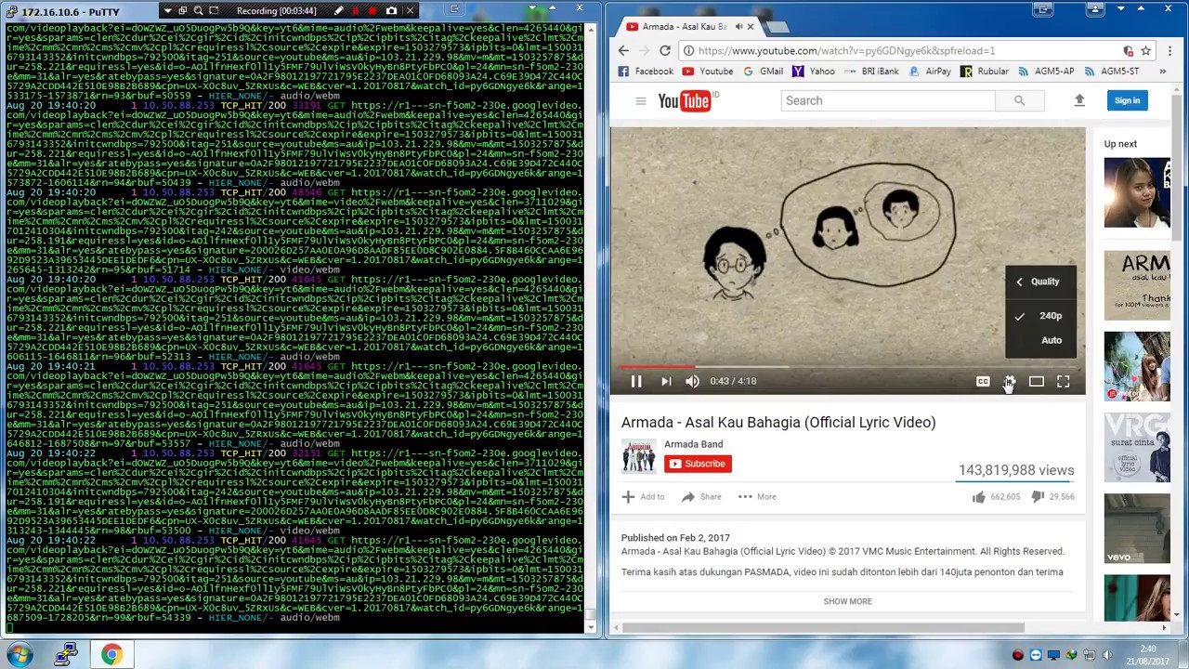
Task: Open Armada Band channel name link
Action: (693, 444)
